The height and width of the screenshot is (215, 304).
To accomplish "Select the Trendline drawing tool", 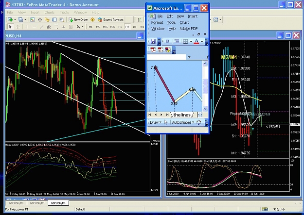I will (x=41, y=27).
